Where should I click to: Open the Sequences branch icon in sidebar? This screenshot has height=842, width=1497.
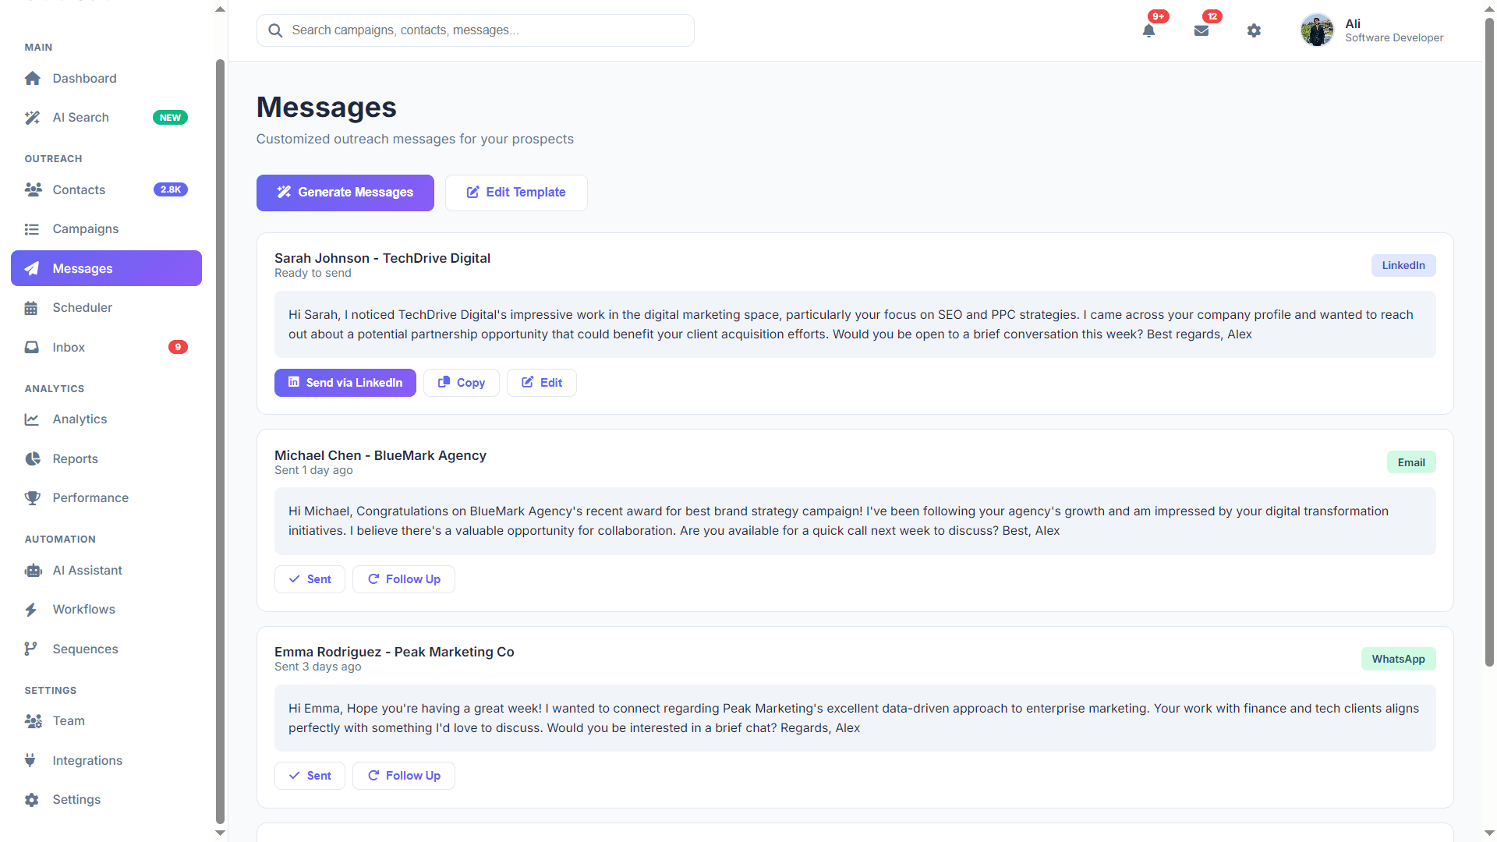coord(32,649)
